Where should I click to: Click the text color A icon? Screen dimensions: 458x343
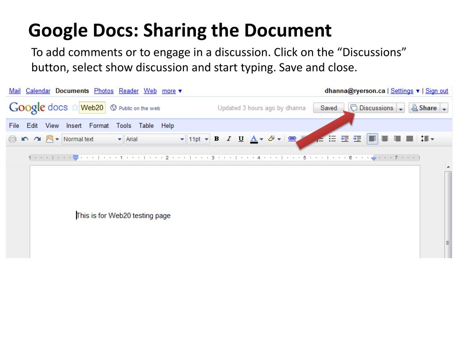[x=254, y=139]
